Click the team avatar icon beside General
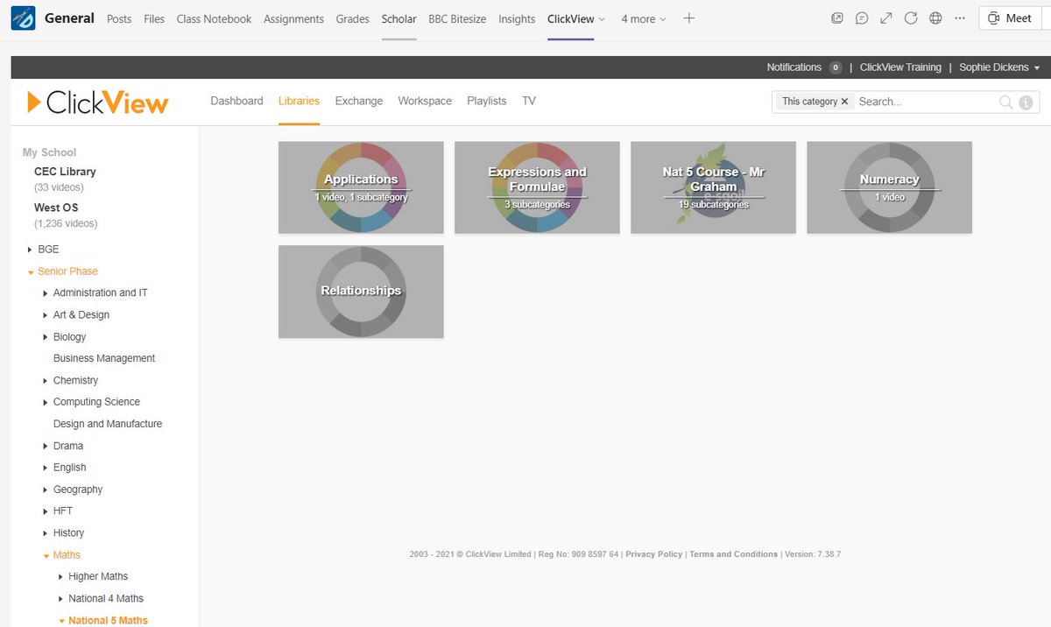This screenshot has width=1051, height=627. pos(23,18)
